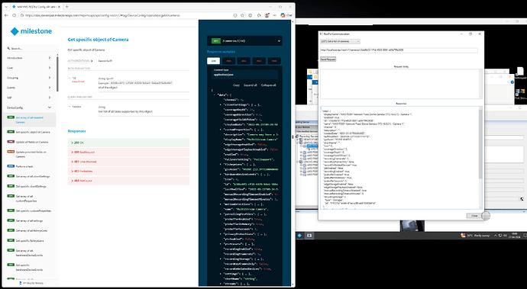Screen dimensions: 527x289
Task: Select the 200 response sample tab
Action: tap(213, 61)
